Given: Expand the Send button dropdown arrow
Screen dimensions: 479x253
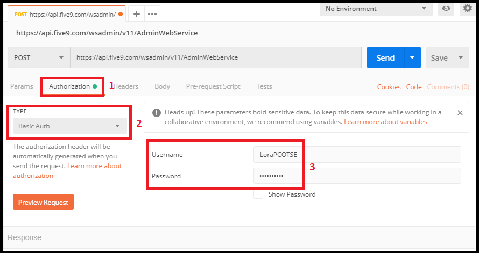Looking at the screenshot, I should (412, 57).
